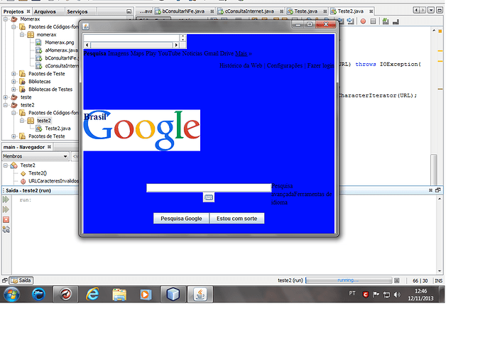Collapse the momerax package node

[22, 35]
